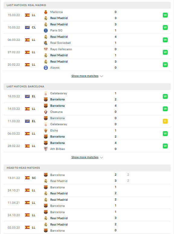Open Barcelona in 4-0 Osasuna match
Image resolution: width=174 pixels, height=234 pixels.
click(x=57, y=106)
